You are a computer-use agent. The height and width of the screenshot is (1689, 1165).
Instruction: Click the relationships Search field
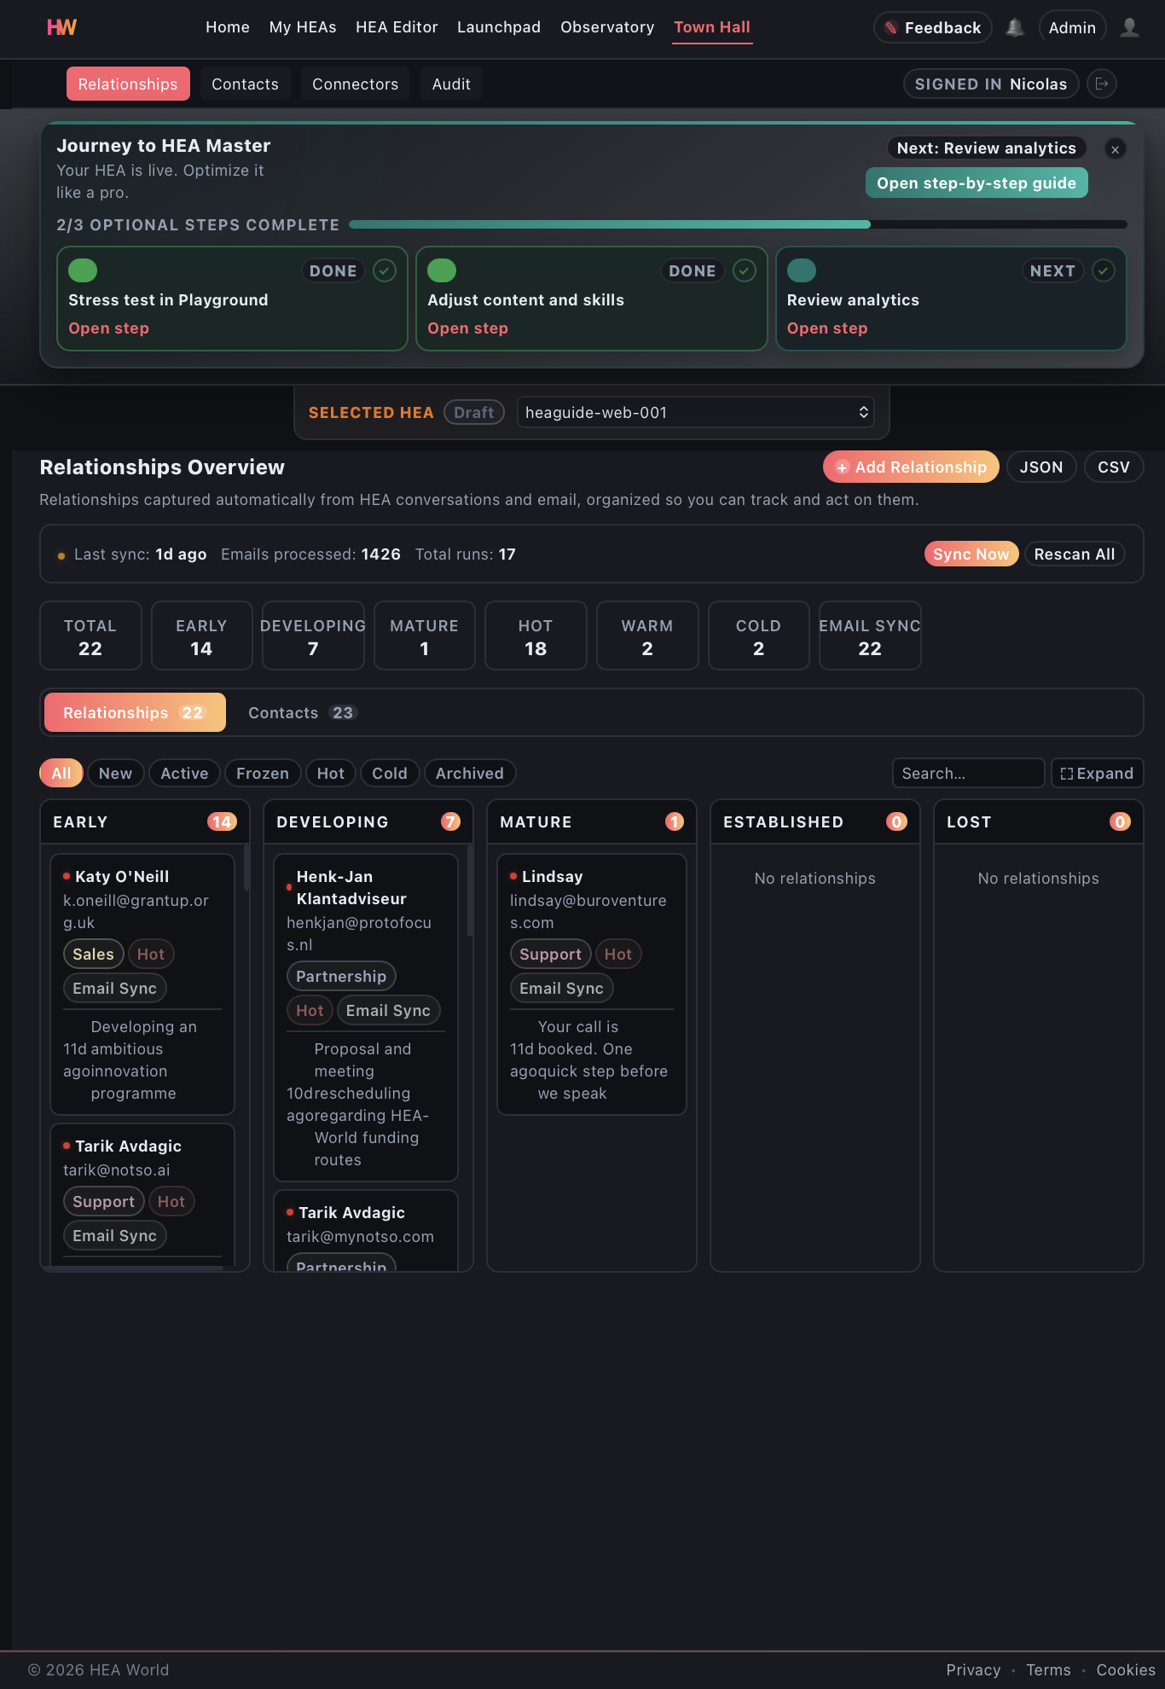coord(968,774)
